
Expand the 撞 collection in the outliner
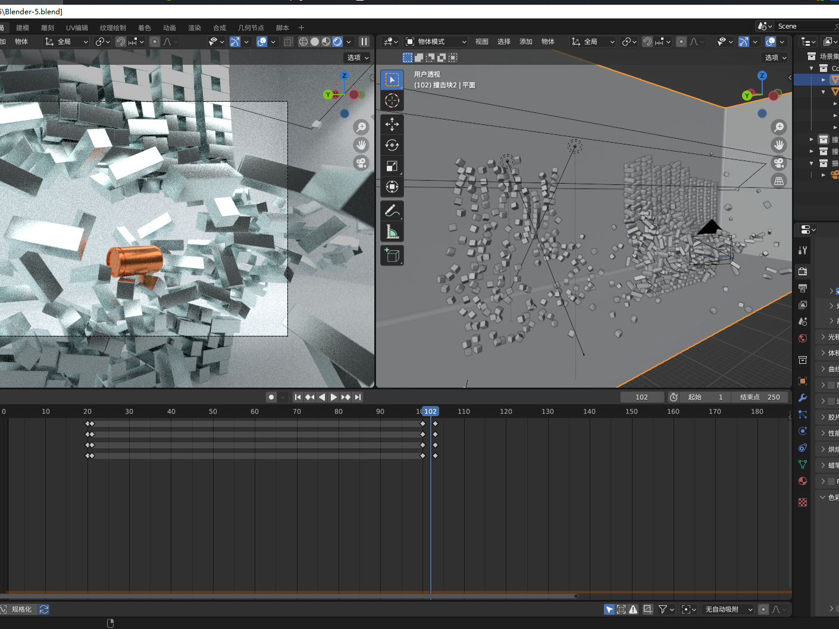pos(811,139)
